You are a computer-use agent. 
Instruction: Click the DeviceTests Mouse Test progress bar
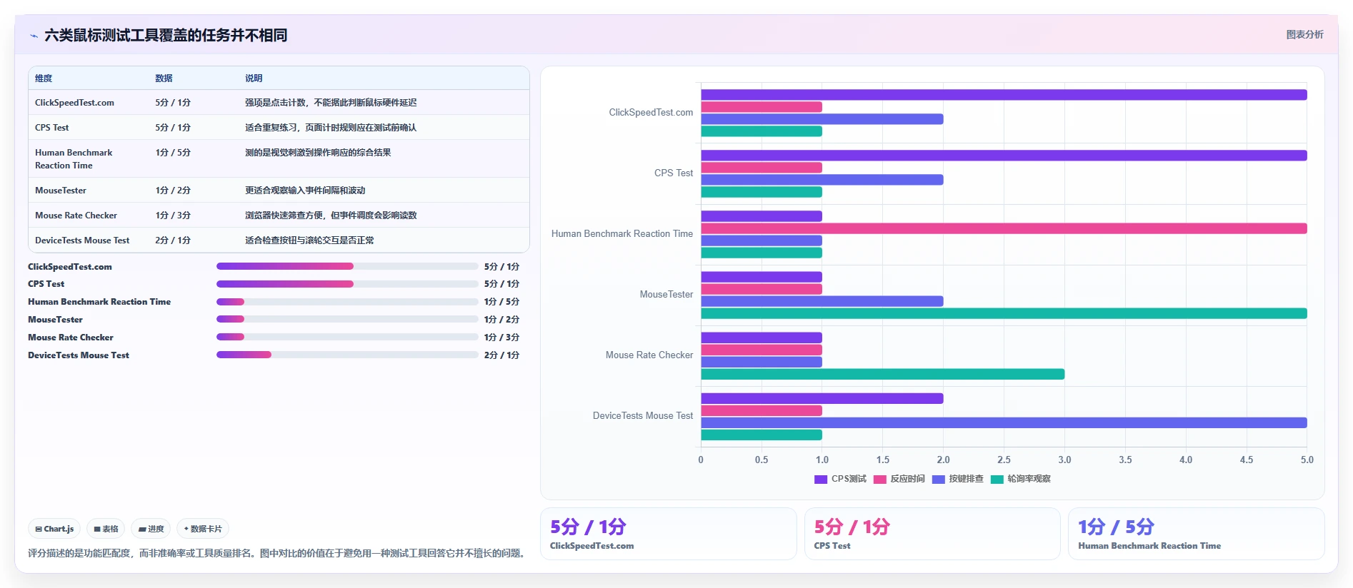(x=347, y=355)
